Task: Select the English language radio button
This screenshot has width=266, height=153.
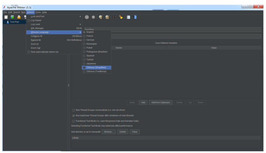Action: (x=84, y=32)
